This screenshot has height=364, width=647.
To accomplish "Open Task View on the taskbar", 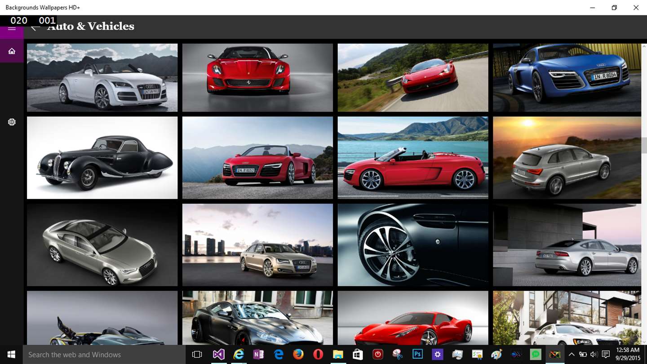I will [x=197, y=355].
